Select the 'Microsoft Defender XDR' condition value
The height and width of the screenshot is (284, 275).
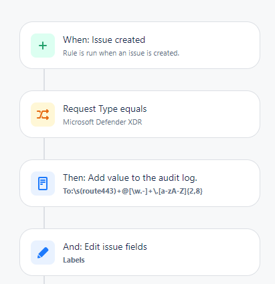click(102, 122)
